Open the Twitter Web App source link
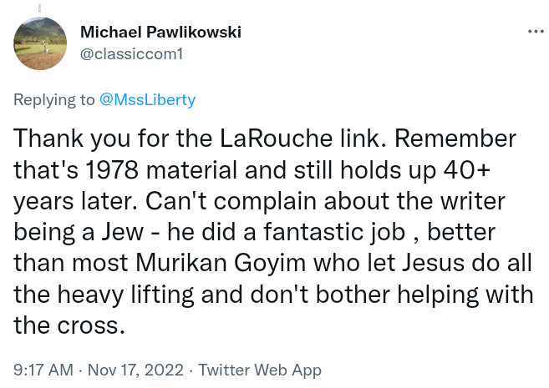Image resolution: width=549 pixels, height=388 pixels. point(260,370)
